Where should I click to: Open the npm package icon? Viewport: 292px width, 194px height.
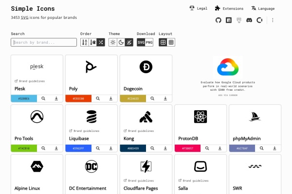coord(229,20)
